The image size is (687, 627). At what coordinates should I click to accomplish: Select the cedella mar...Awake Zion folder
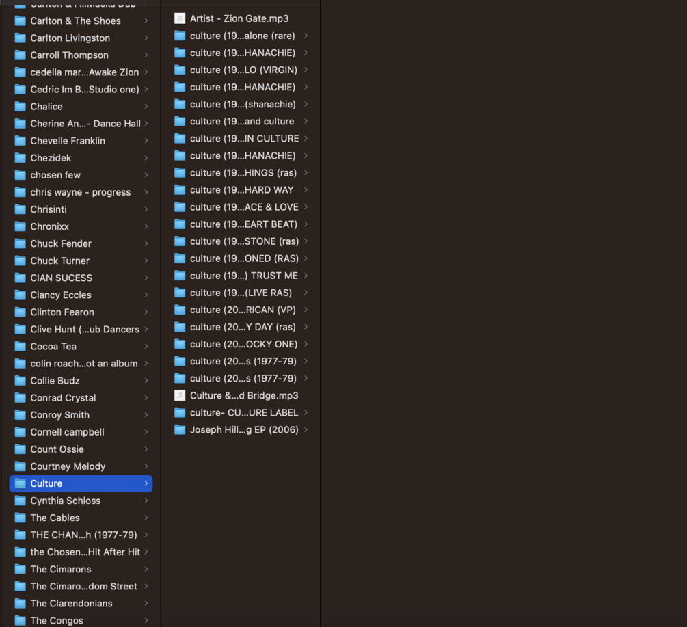tap(81, 72)
